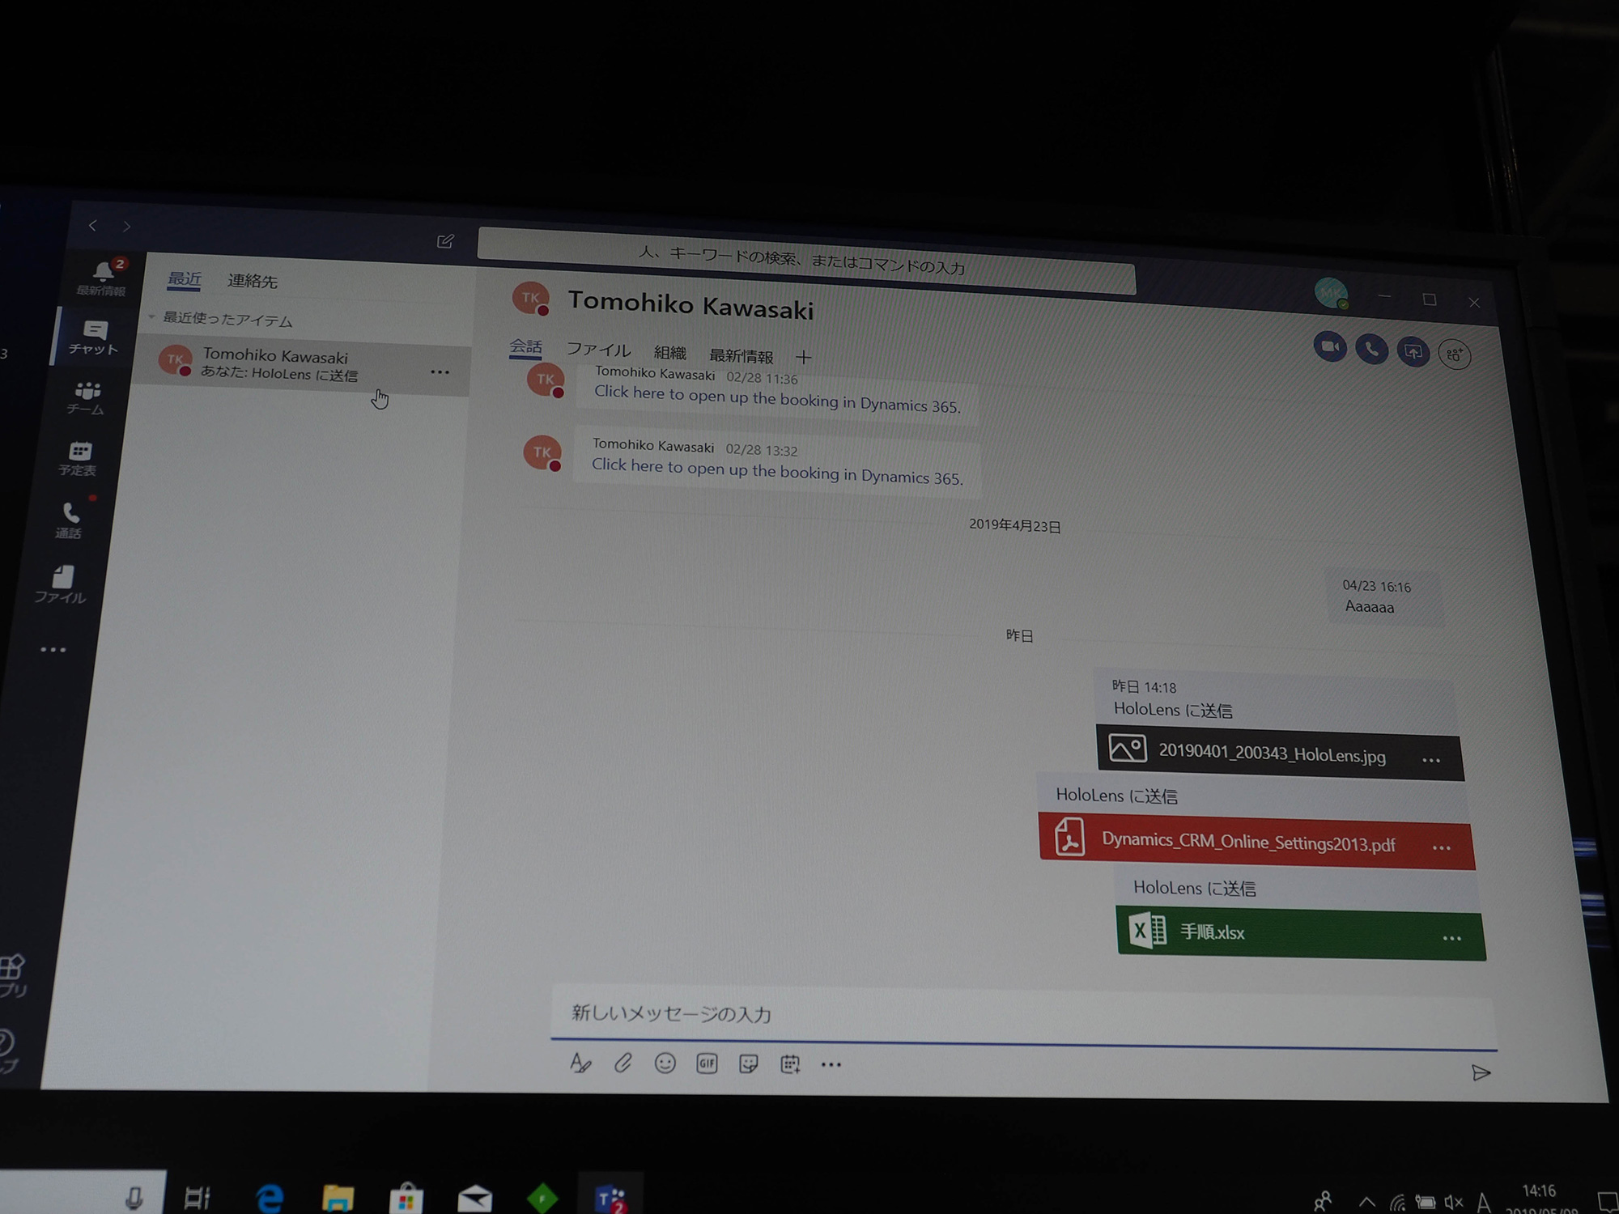
Task: Click the screen sharing icon
Action: pos(1413,352)
